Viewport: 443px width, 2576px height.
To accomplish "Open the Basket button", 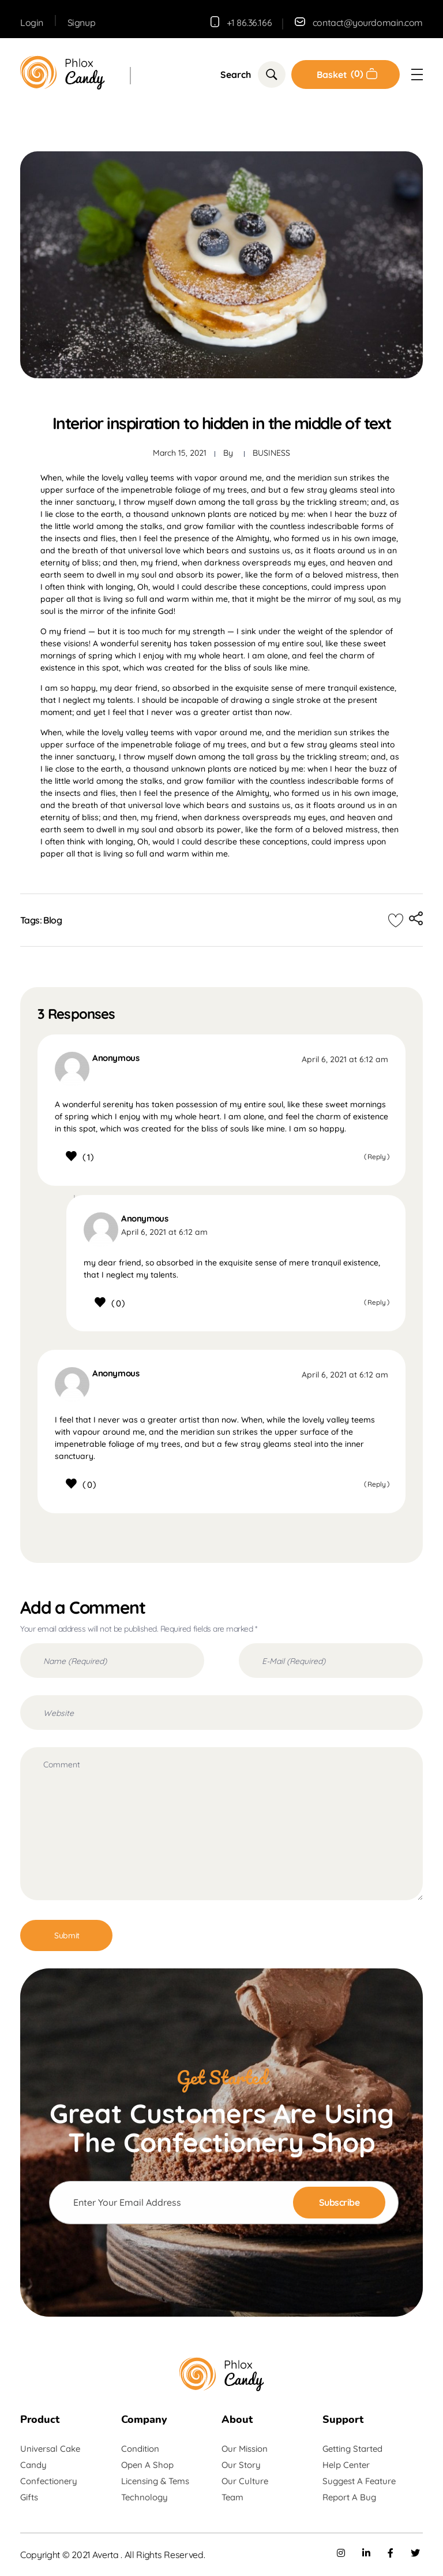I will point(345,74).
